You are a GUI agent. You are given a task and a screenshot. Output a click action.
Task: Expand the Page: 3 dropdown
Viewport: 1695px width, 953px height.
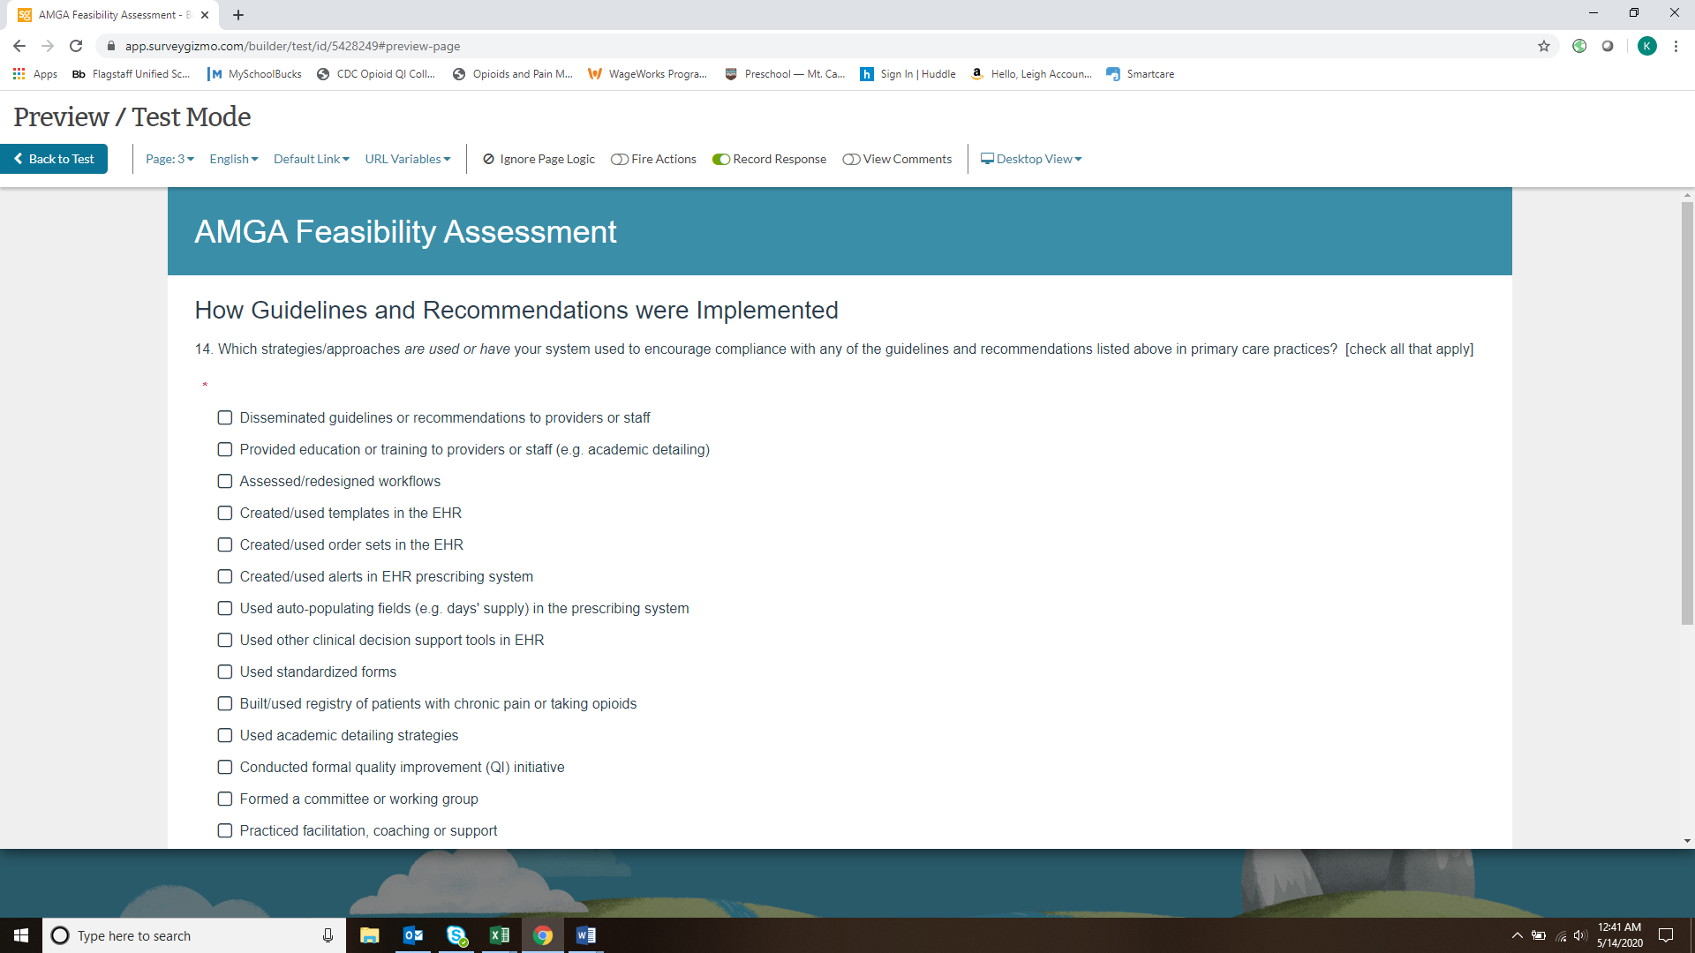pos(169,159)
